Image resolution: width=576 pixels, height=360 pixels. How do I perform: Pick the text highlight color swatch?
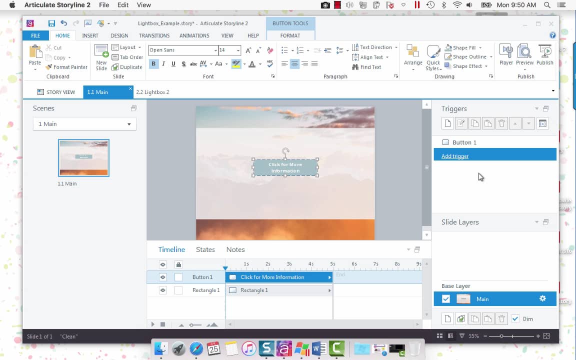click(x=236, y=64)
